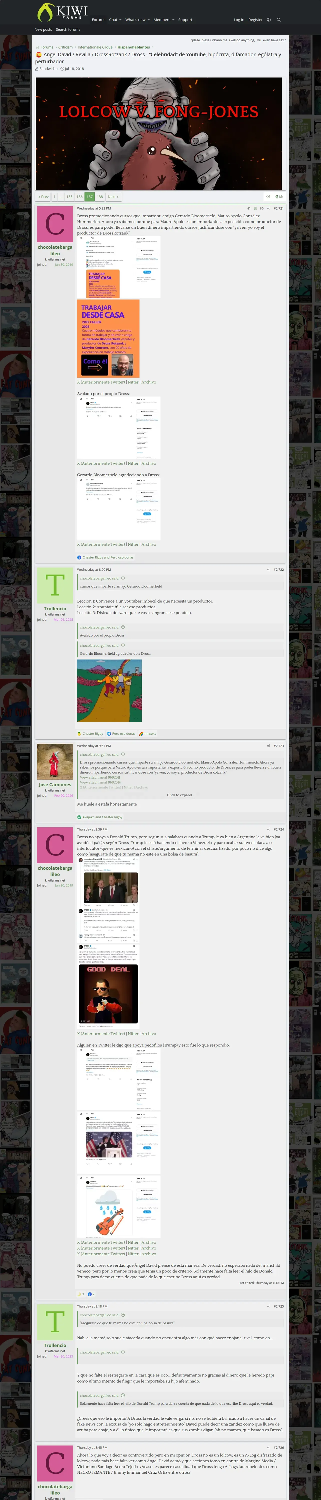
Task: Go to page 136
Action: pyautogui.click(x=80, y=197)
